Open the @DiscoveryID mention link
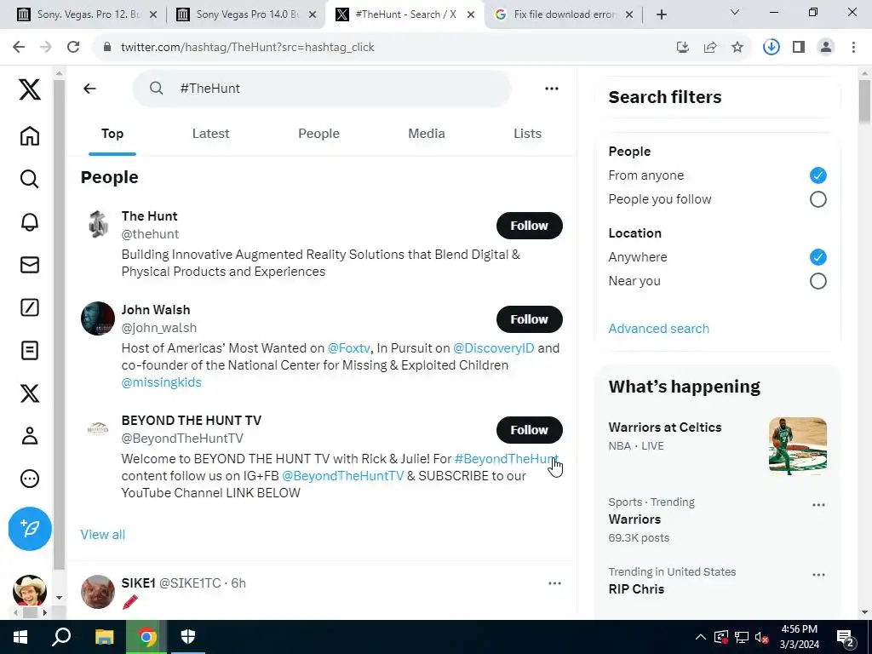This screenshot has width=872, height=654. pos(493,348)
